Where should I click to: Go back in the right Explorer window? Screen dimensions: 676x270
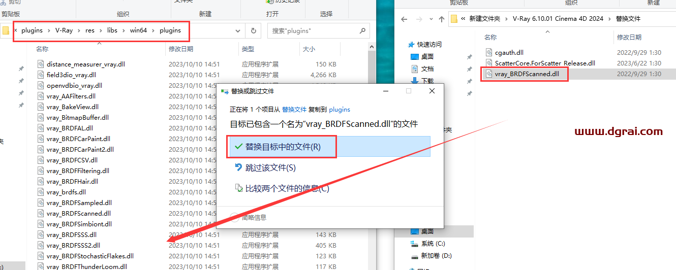404,19
